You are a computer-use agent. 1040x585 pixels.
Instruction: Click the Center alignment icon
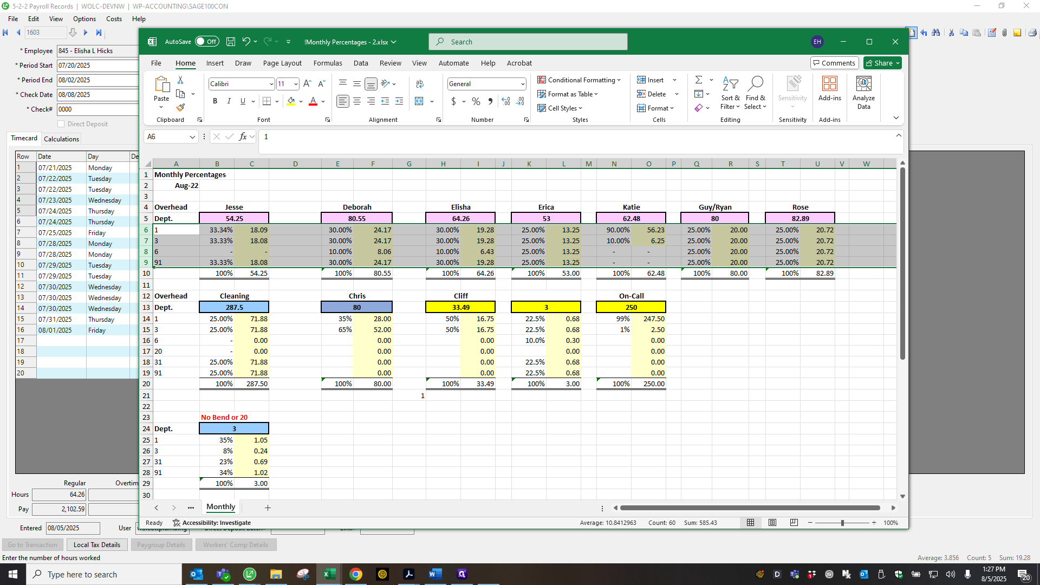tap(357, 101)
